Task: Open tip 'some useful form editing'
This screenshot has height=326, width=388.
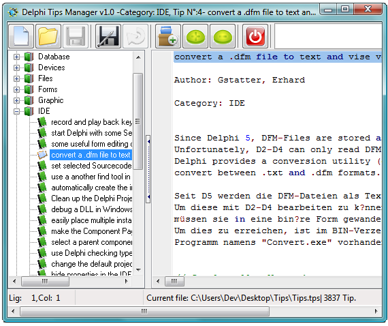Action: point(92,144)
